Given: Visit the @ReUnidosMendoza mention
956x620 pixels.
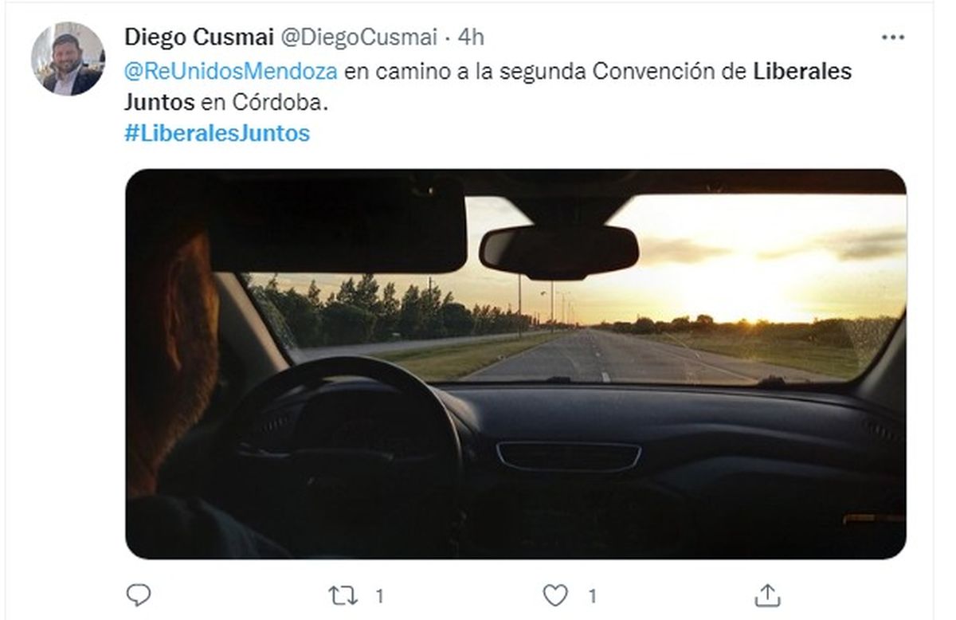Looking at the screenshot, I should tap(232, 71).
